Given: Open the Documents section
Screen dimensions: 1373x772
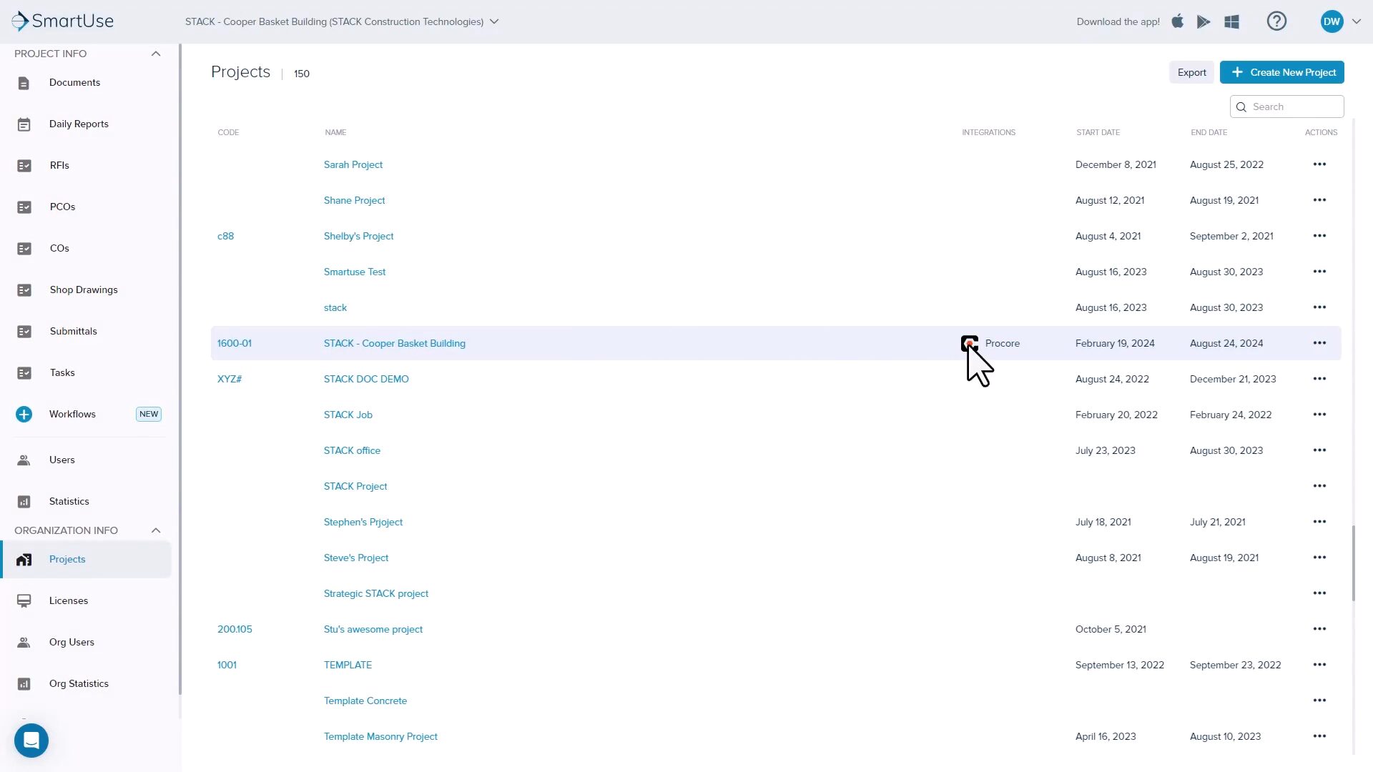Looking at the screenshot, I should coord(74,82).
